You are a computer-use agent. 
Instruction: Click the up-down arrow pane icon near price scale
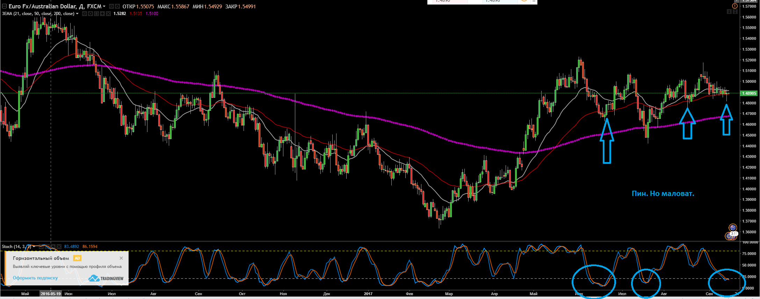coord(735,12)
